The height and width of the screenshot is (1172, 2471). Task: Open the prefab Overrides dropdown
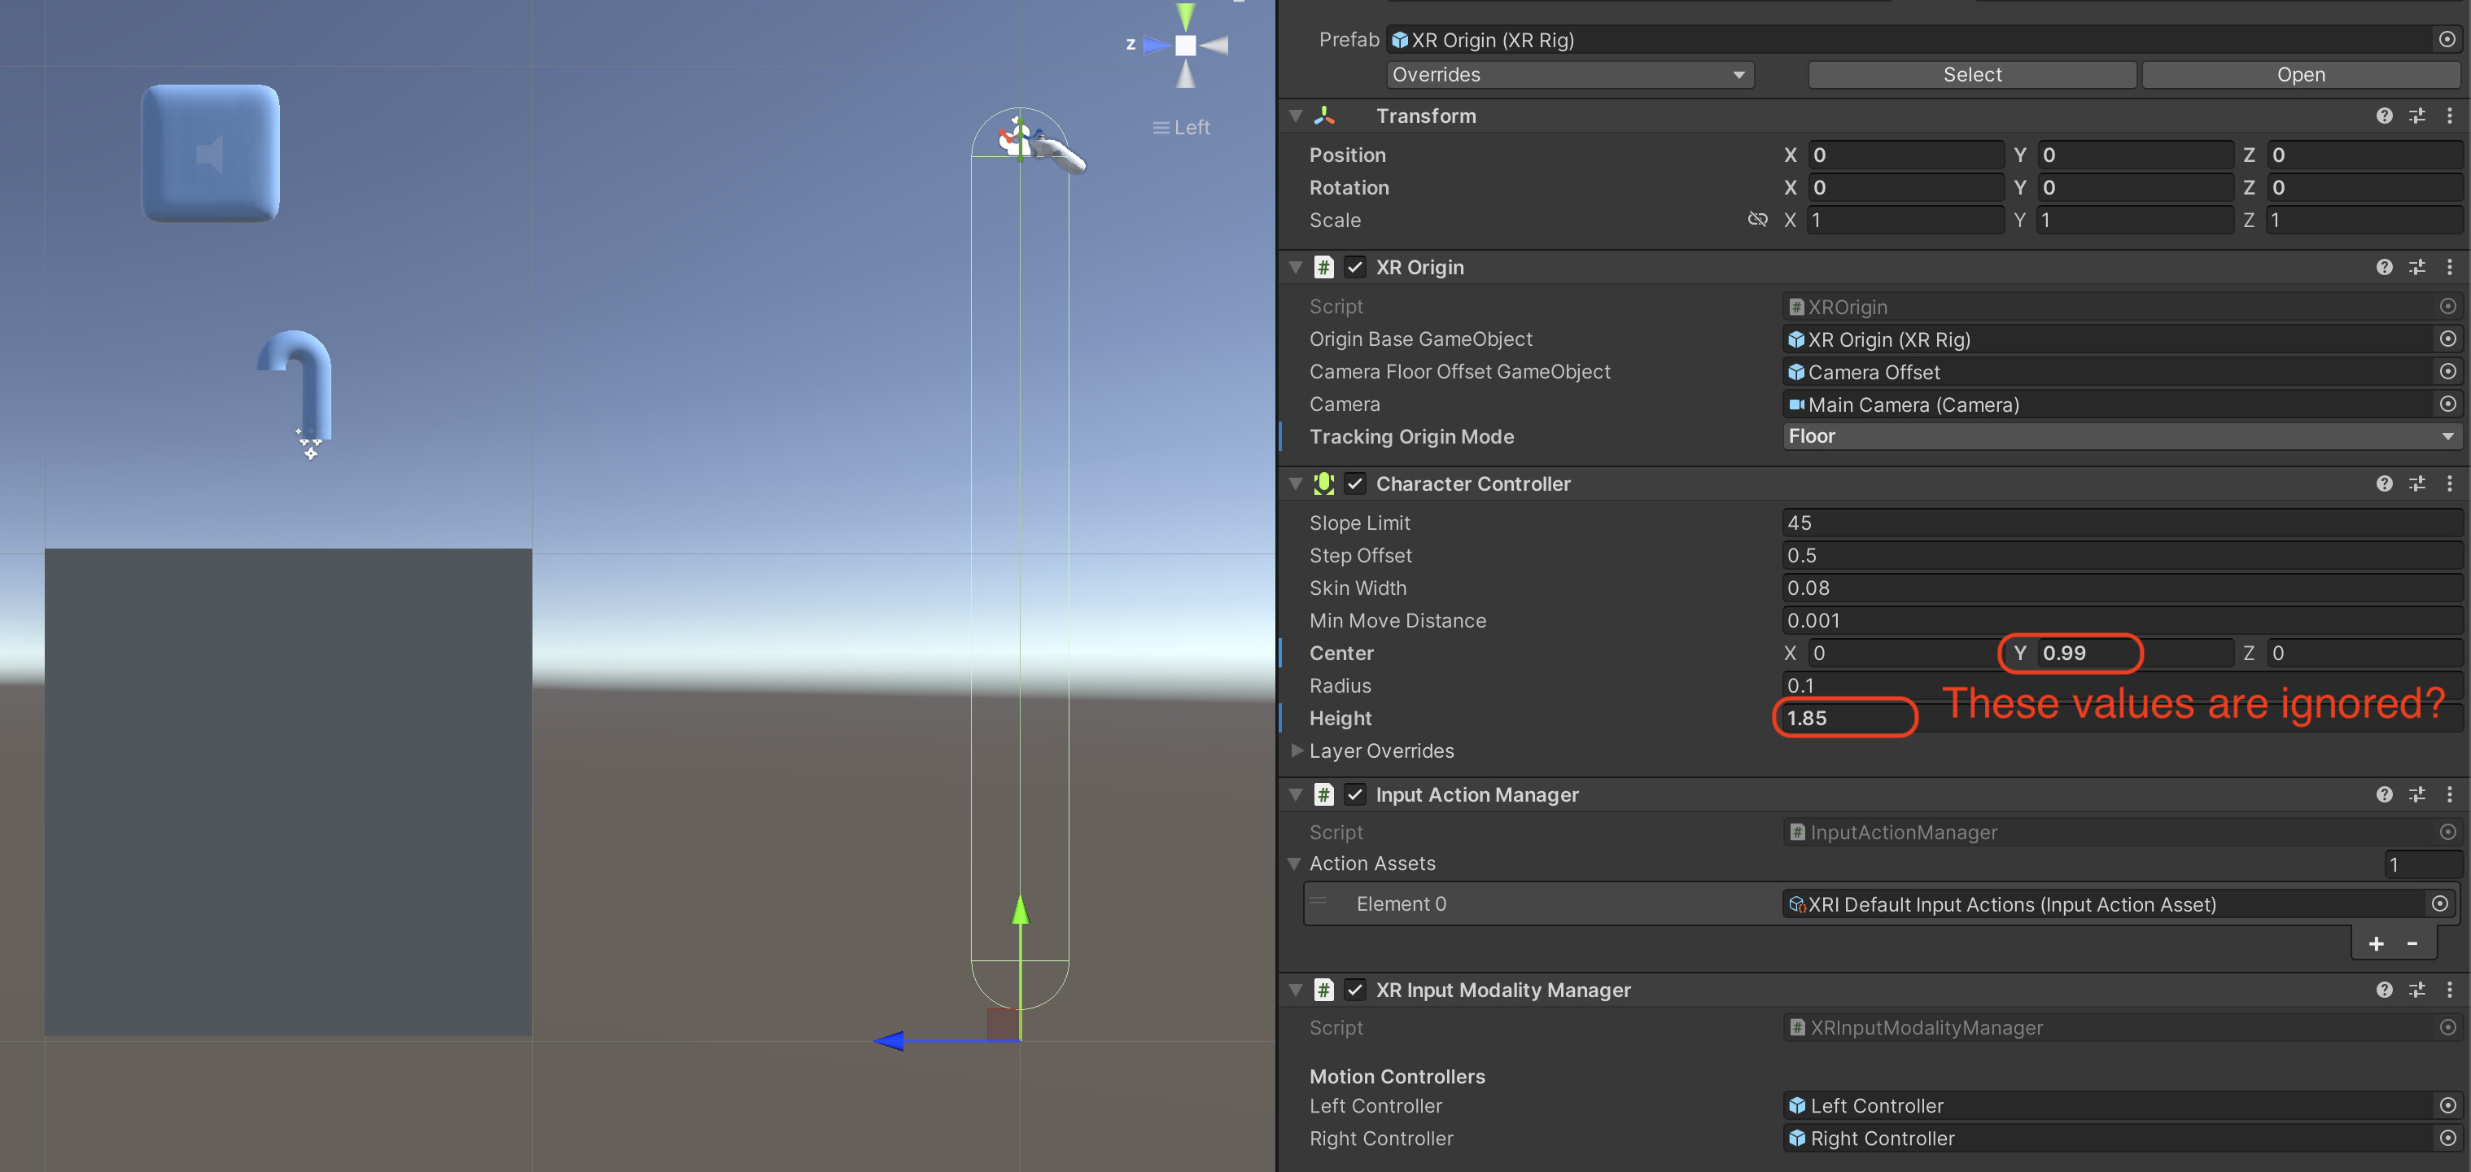(x=1568, y=74)
